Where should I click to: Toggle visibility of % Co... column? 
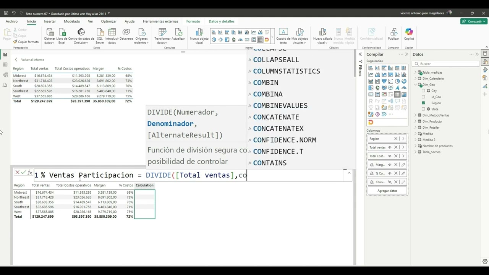click(x=390, y=173)
